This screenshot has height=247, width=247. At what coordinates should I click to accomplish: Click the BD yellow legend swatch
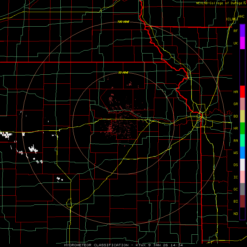(x=242, y=116)
